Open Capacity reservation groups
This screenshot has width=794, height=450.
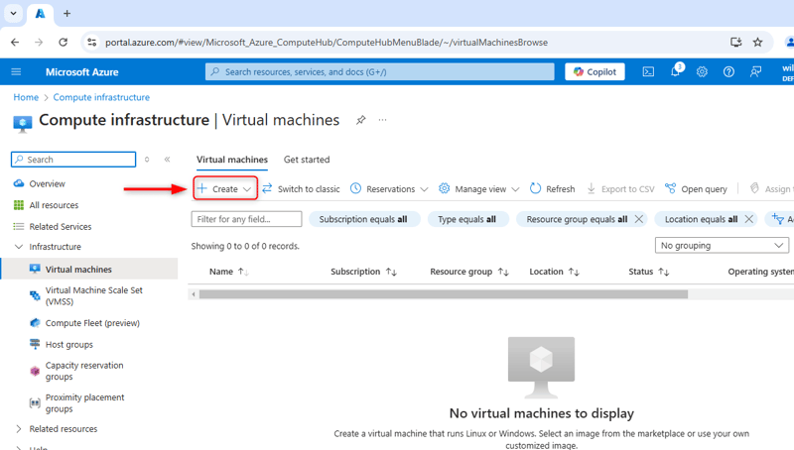[x=84, y=371]
